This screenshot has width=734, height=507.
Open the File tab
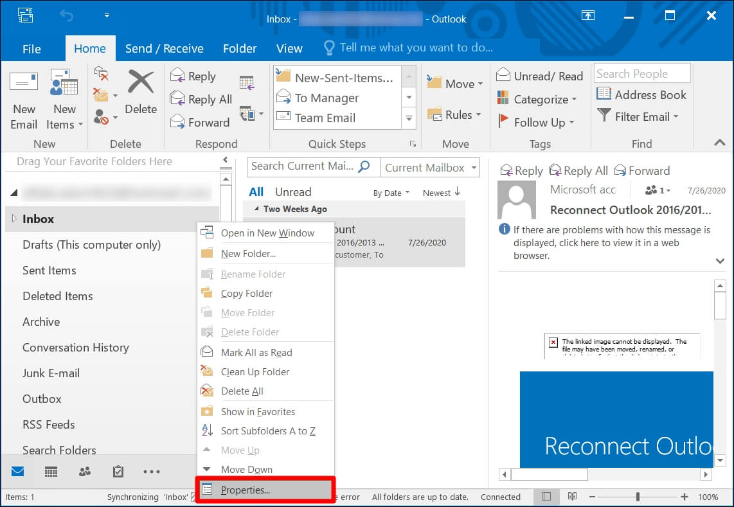pyautogui.click(x=32, y=49)
